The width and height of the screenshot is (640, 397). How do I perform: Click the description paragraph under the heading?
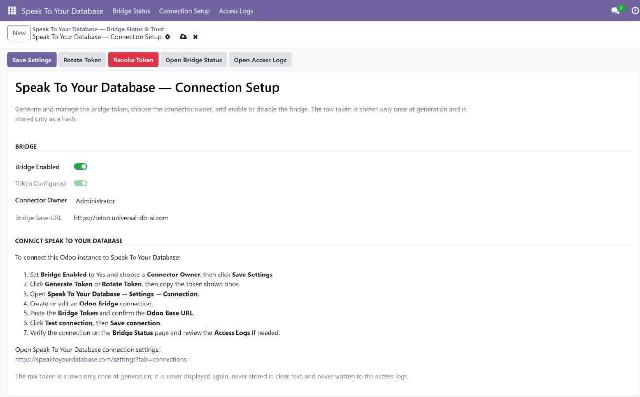click(x=240, y=114)
